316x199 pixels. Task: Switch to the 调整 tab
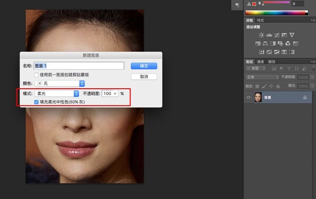249,21
